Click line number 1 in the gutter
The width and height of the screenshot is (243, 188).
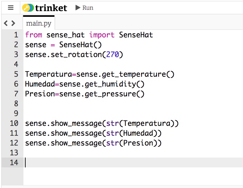[x=16, y=35]
